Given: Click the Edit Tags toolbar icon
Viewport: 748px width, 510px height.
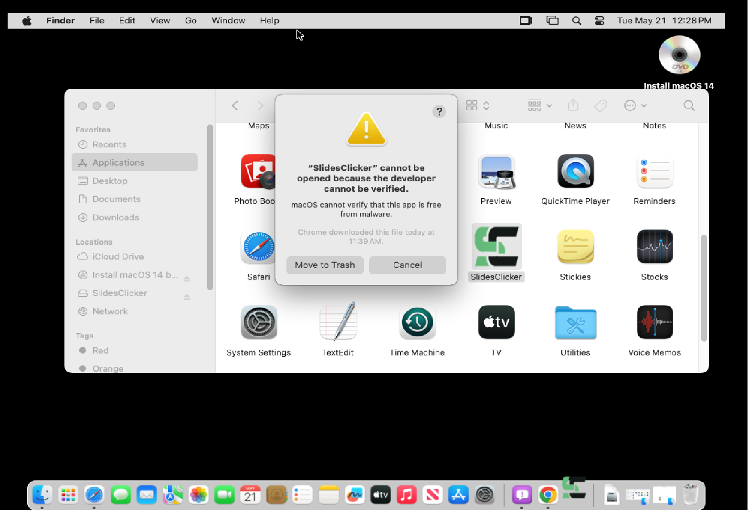Looking at the screenshot, I should [x=601, y=105].
